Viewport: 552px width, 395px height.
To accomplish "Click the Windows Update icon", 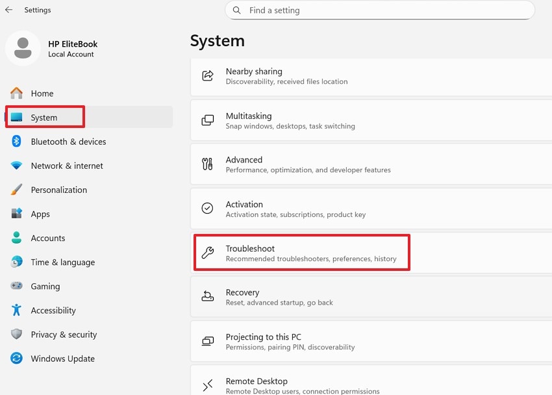I will click(x=16, y=359).
